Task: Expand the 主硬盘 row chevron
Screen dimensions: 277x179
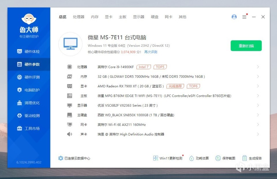Action: (258, 115)
